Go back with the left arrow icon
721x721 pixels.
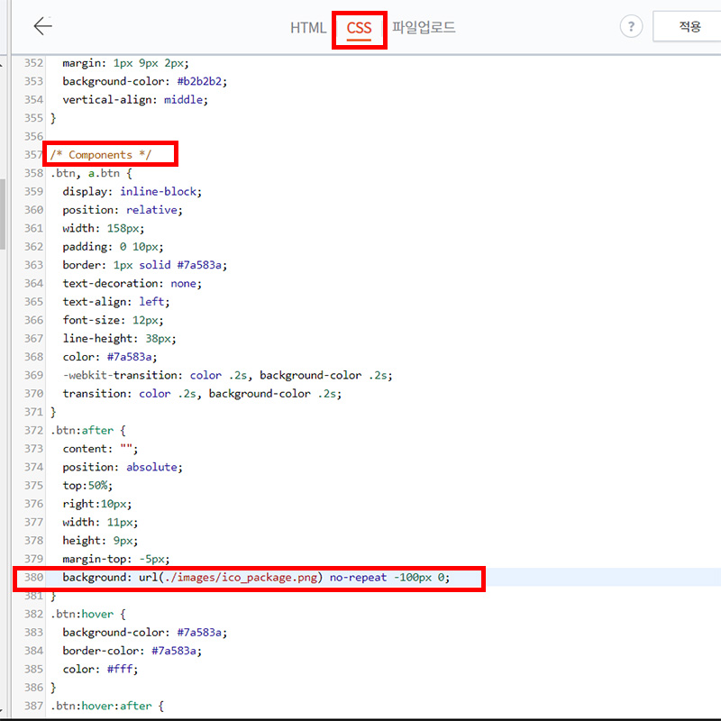coord(42,26)
